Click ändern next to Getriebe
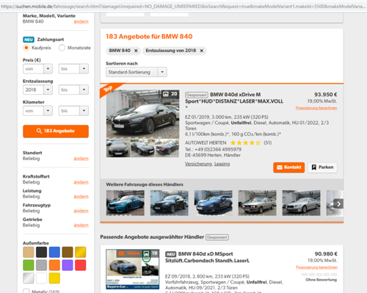 point(81,225)
